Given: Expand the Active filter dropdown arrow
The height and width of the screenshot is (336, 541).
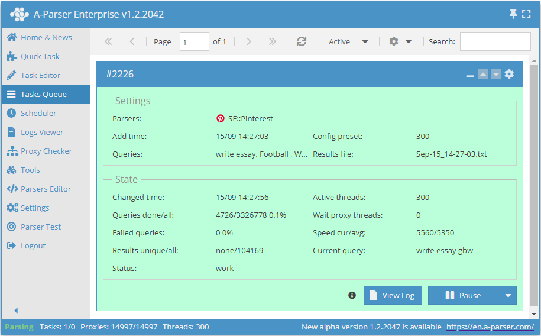Looking at the screenshot, I should pos(365,41).
